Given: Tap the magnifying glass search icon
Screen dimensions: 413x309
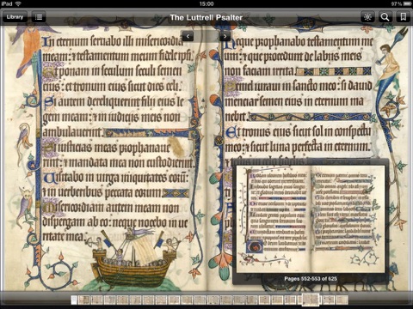Looking at the screenshot, I should pos(385,17).
